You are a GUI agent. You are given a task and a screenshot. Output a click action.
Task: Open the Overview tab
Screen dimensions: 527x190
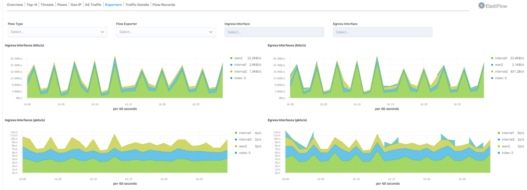[16, 5]
